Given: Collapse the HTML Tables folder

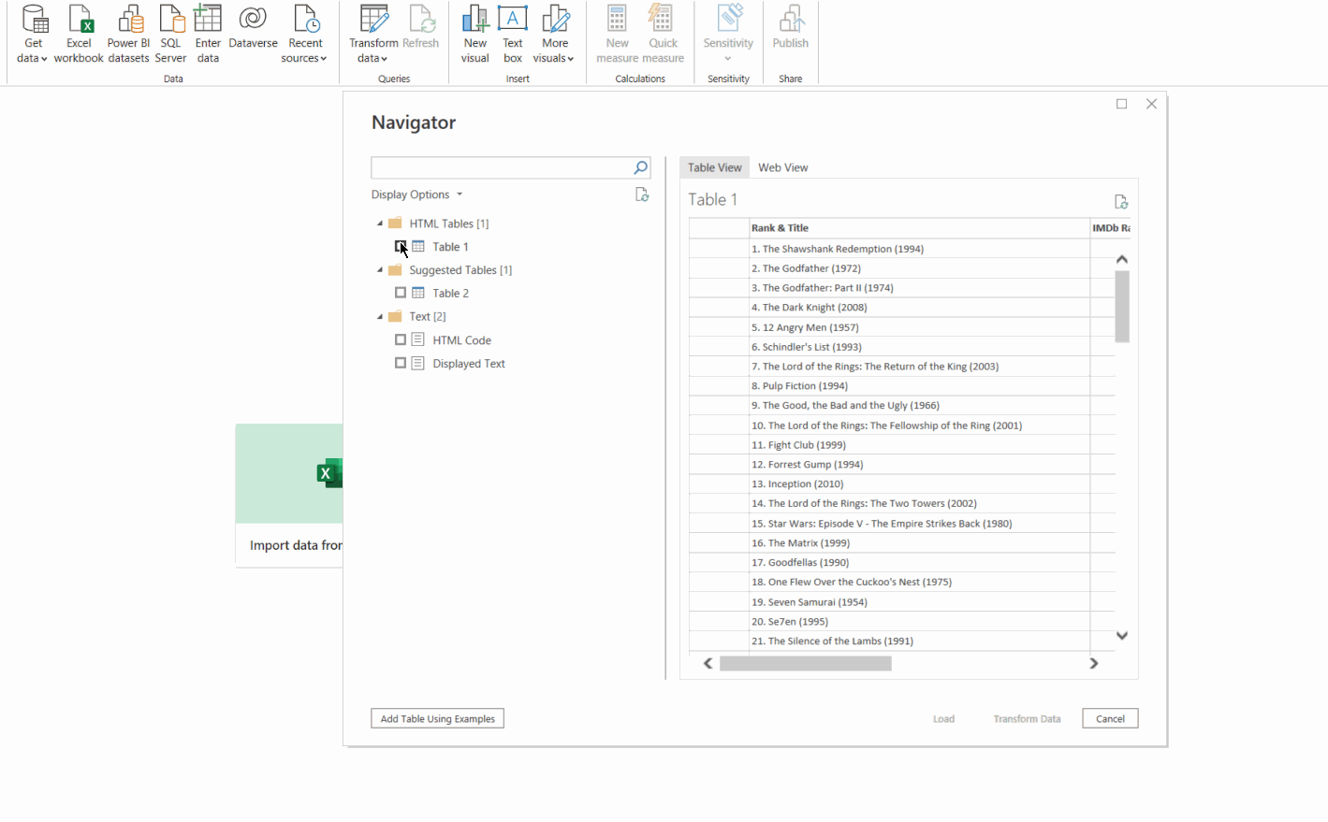Looking at the screenshot, I should pos(380,224).
